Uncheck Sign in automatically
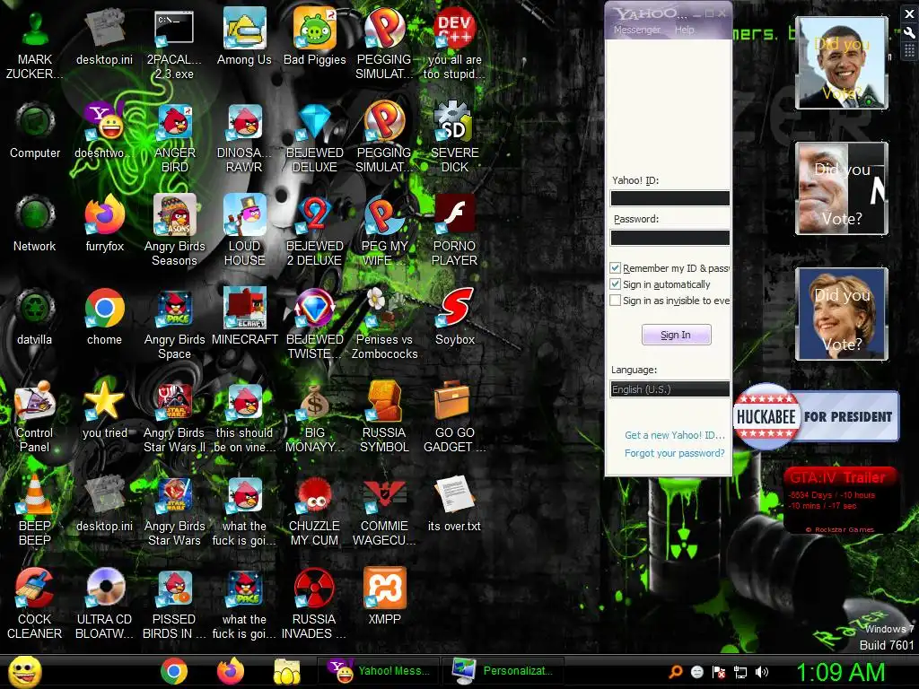The height and width of the screenshot is (689, 919). [x=616, y=284]
